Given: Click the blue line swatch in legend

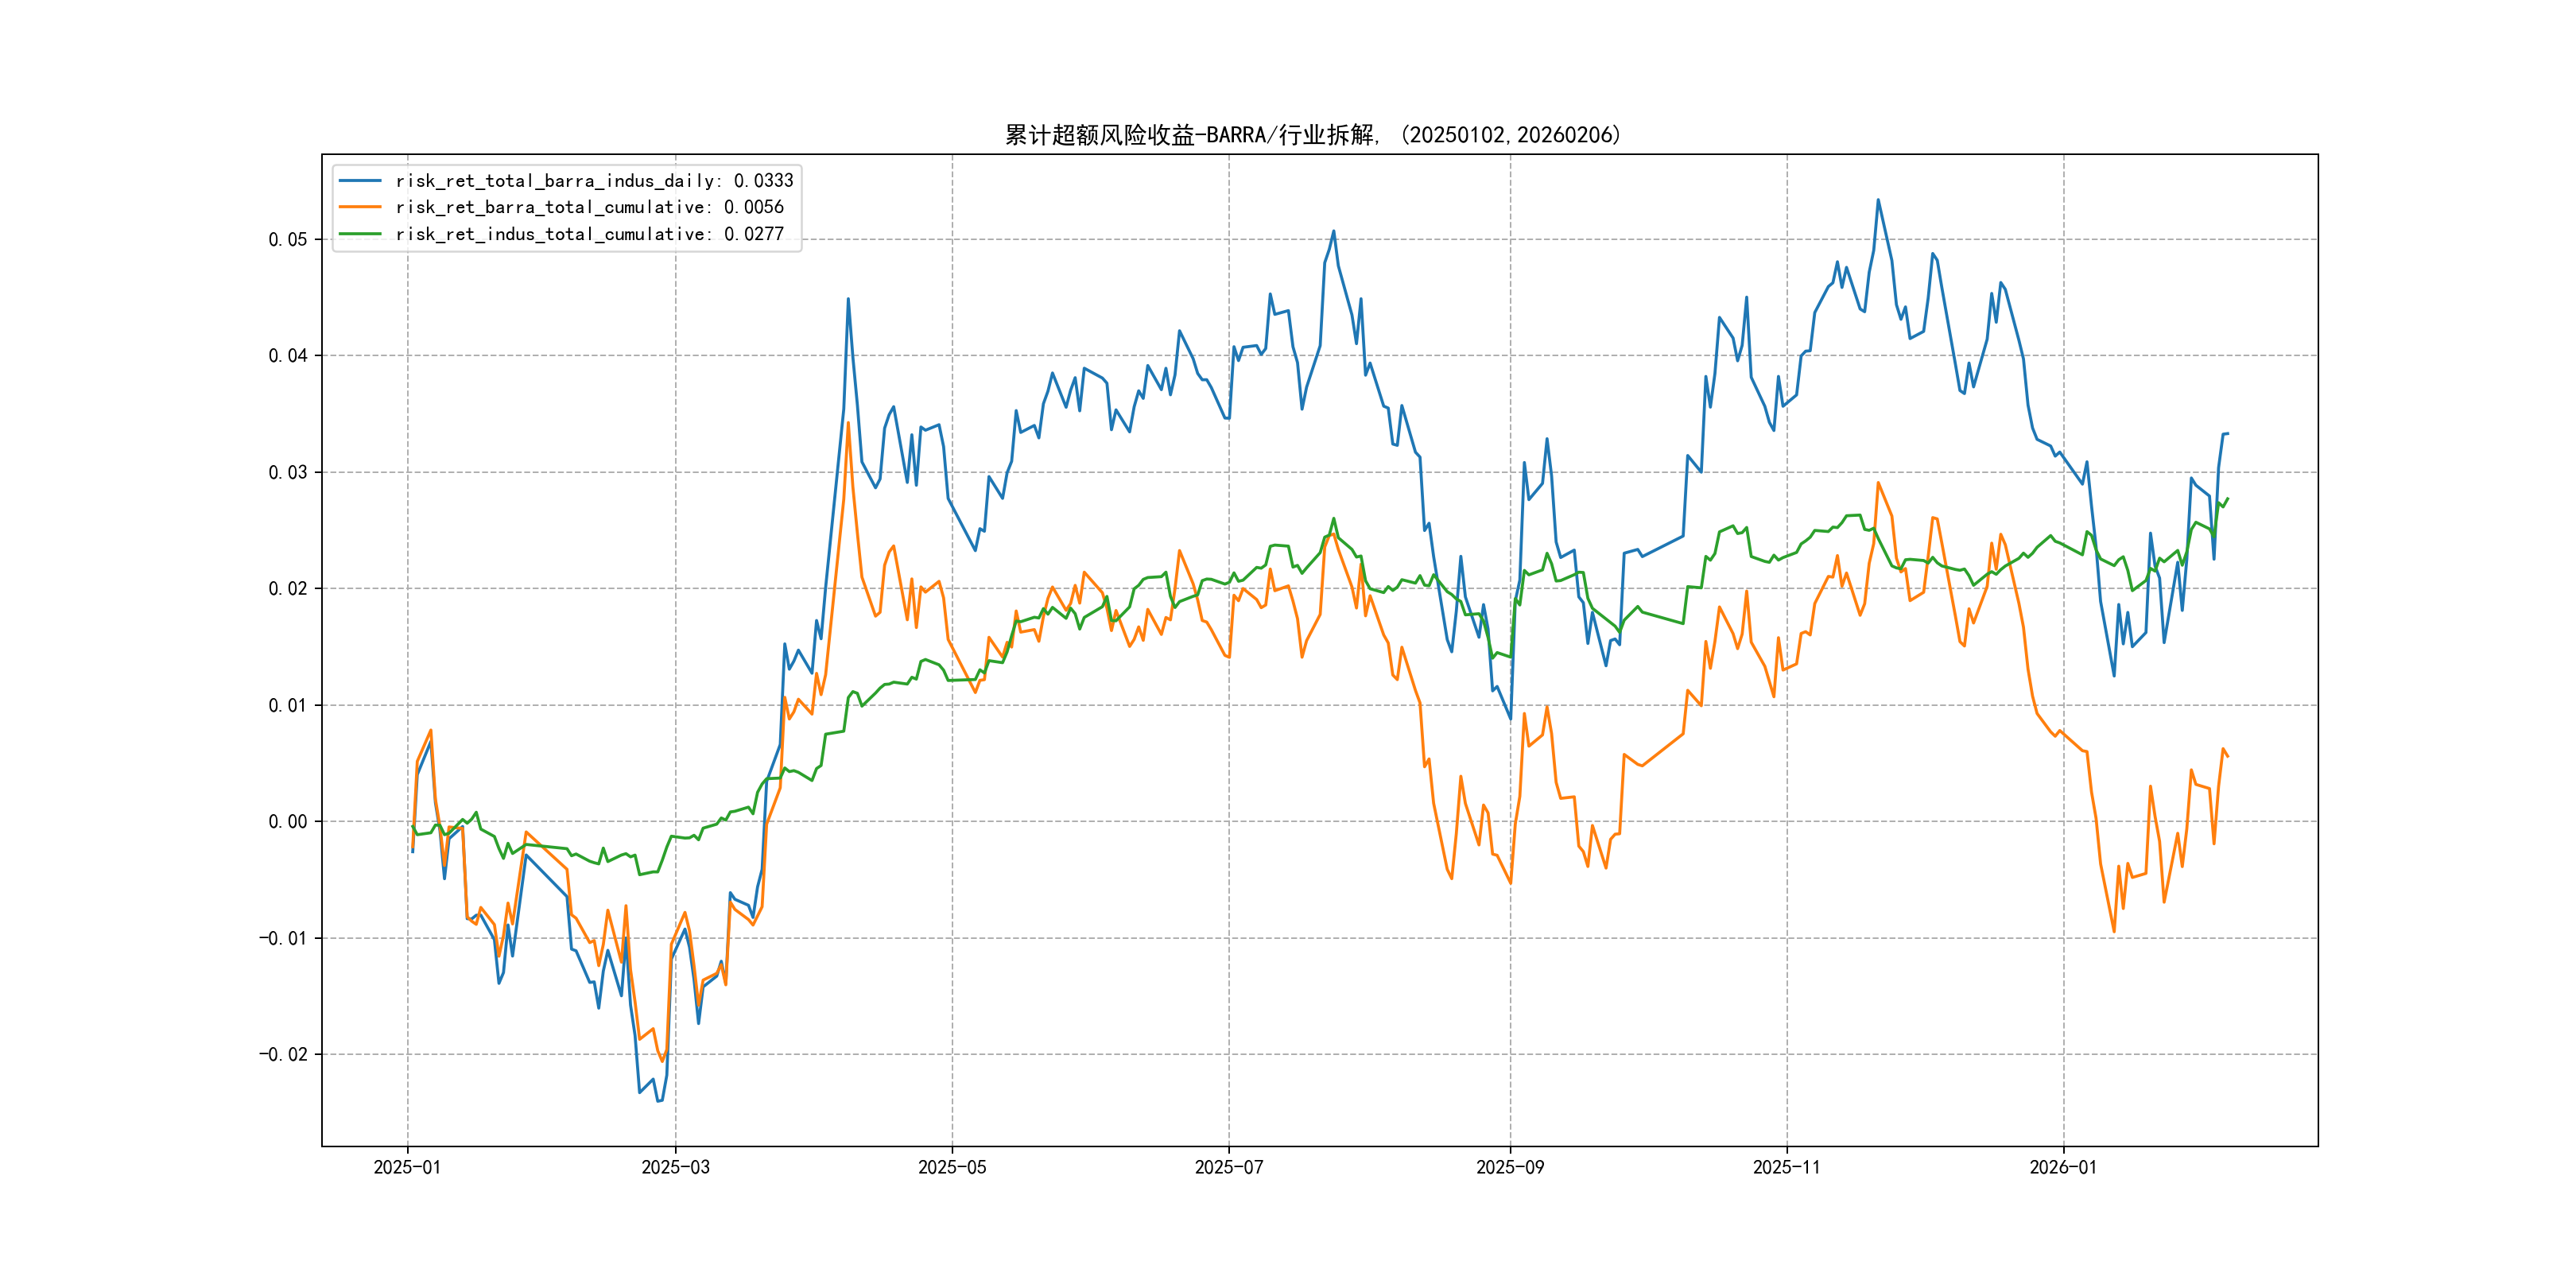Looking at the screenshot, I should 360,181.
